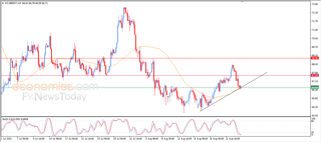Click the 1 Jul 2025 date label
321x142 pixels.
click(x=7, y=138)
